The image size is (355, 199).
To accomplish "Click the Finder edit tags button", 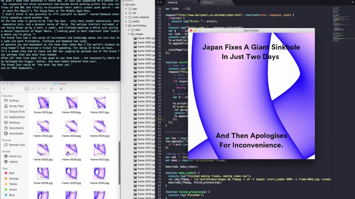I will point(82,89).
